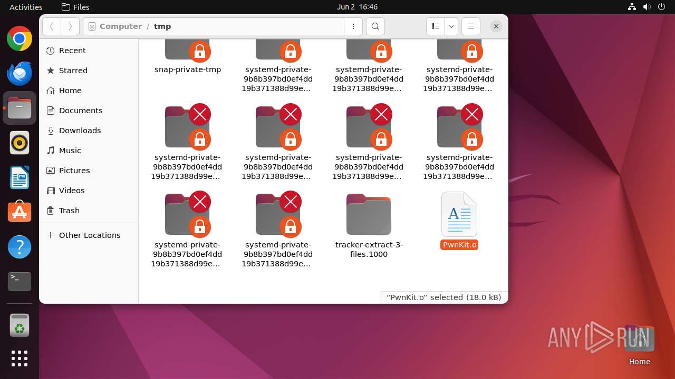Click the status bar PwnKit.o selected text

pyautogui.click(x=443, y=297)
